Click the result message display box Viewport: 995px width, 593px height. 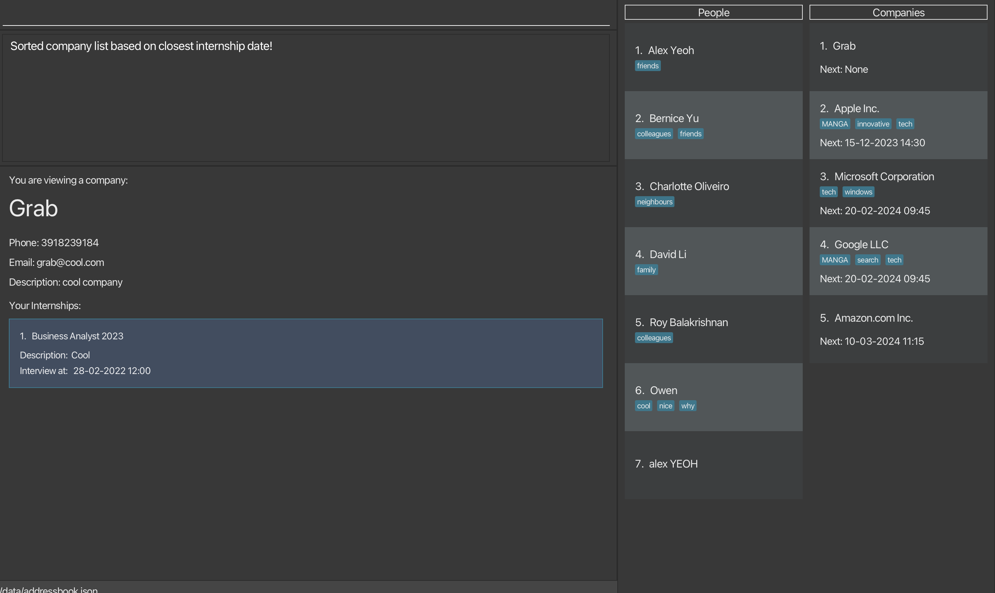(x=306, y=98)
